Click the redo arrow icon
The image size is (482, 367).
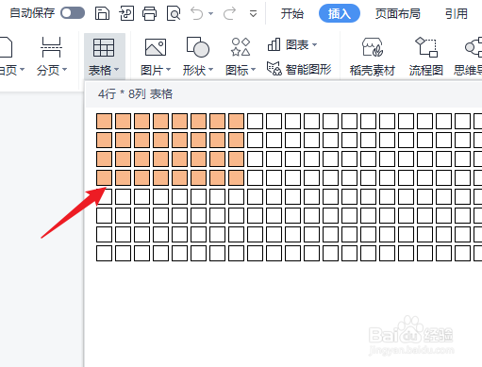coord(229,13)
